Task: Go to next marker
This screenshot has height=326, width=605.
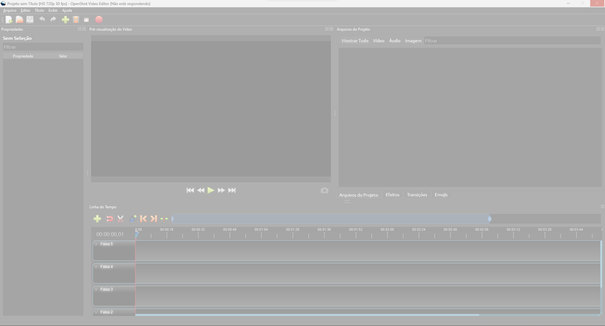Action: 154,219
